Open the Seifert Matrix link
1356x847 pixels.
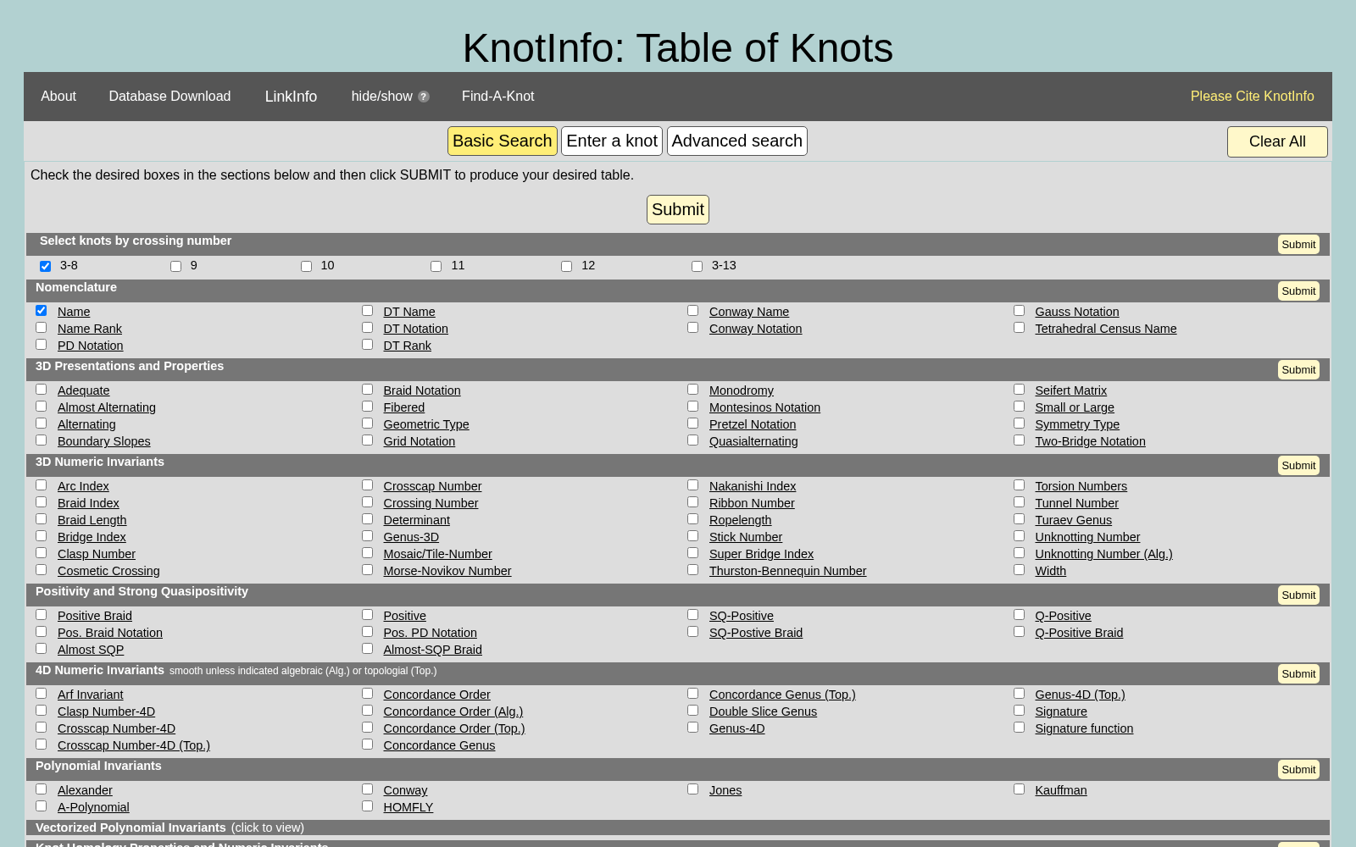pos(1070,390)
